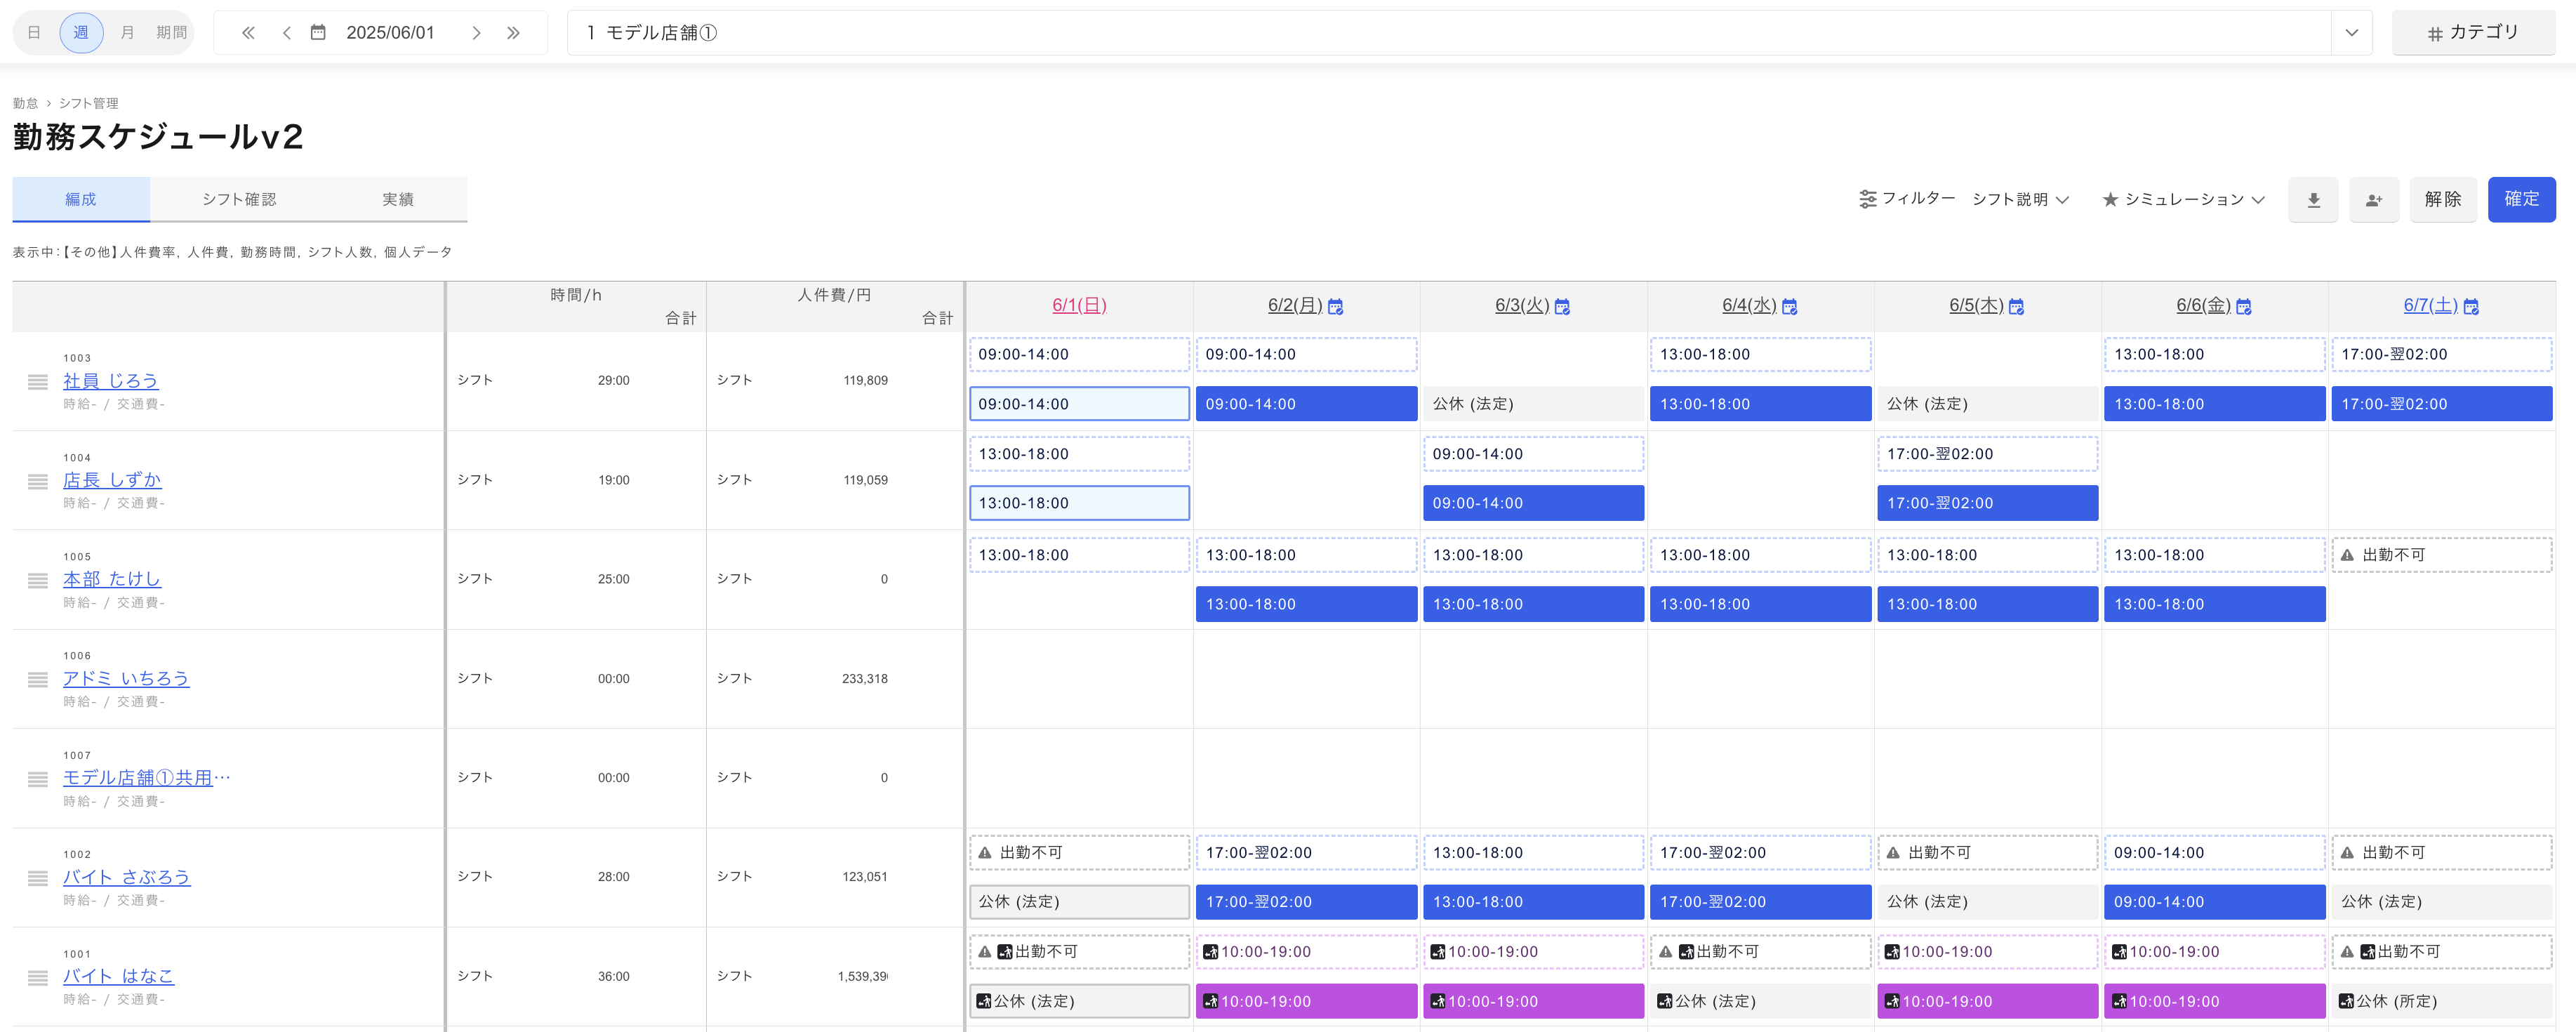Screen dimensions: 2576x1032
Task: Click the star icon beside シミュレーション
Action: coord(2110,200)
